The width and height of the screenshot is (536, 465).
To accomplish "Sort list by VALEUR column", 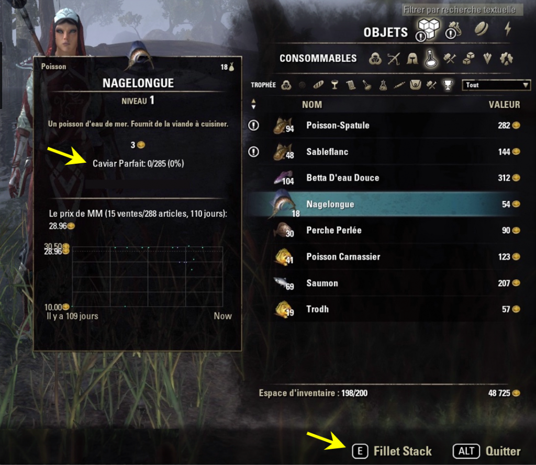I will pyautogui.click(x=504, y=105).
